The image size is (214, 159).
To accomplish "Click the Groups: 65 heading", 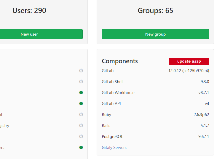I will (x=155, y=11).
